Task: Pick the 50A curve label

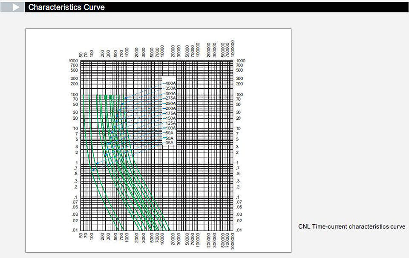Action: point(170,138)
